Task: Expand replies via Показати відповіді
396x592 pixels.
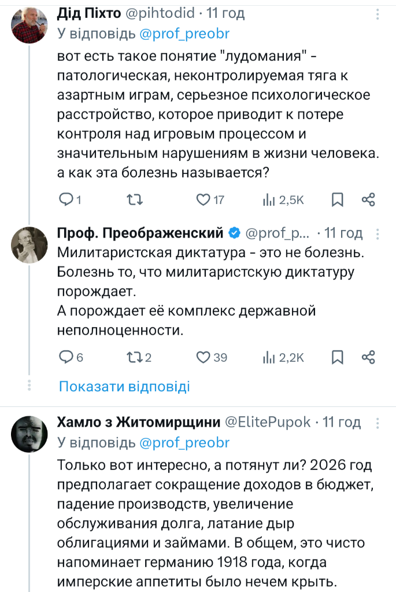Action: 124,387
